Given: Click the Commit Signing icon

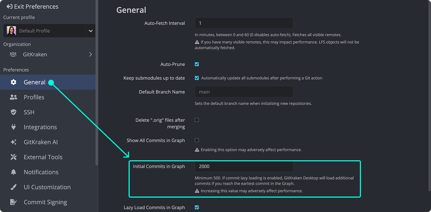Looking at the screenshot, I should pyautogui.click(x=13, y=202).
